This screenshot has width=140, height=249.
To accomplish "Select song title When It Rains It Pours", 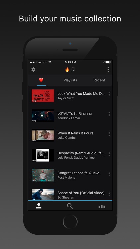I will (75, 133).
